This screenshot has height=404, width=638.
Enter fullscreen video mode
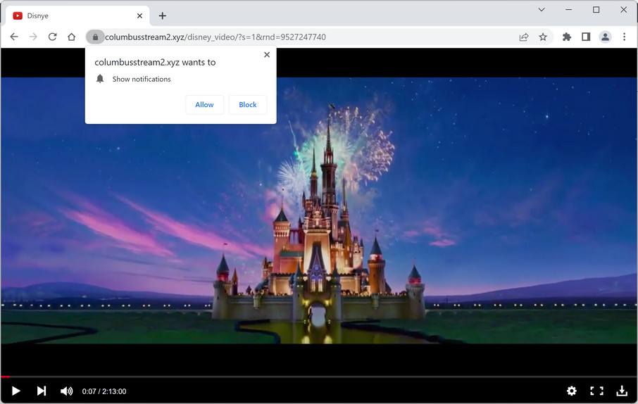[596, 391]
